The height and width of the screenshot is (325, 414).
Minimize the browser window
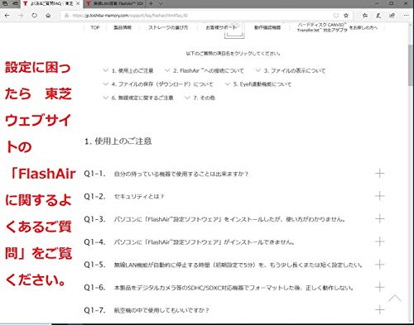[378, 3]
